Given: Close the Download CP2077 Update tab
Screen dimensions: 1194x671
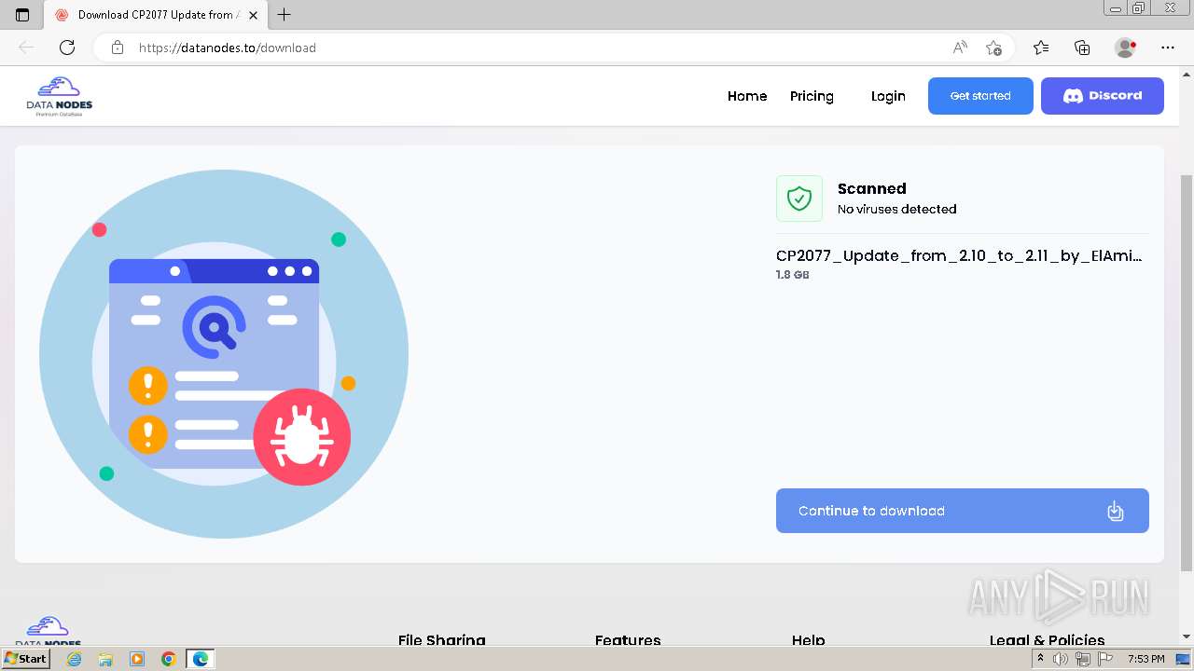Looking at the screenshot, I should (x=253, y=15).
